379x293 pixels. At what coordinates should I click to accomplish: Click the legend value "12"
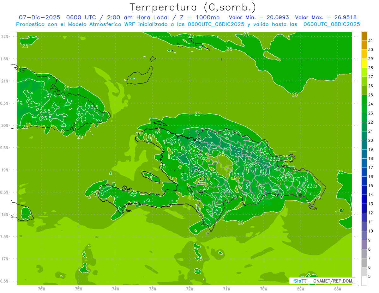371,213
